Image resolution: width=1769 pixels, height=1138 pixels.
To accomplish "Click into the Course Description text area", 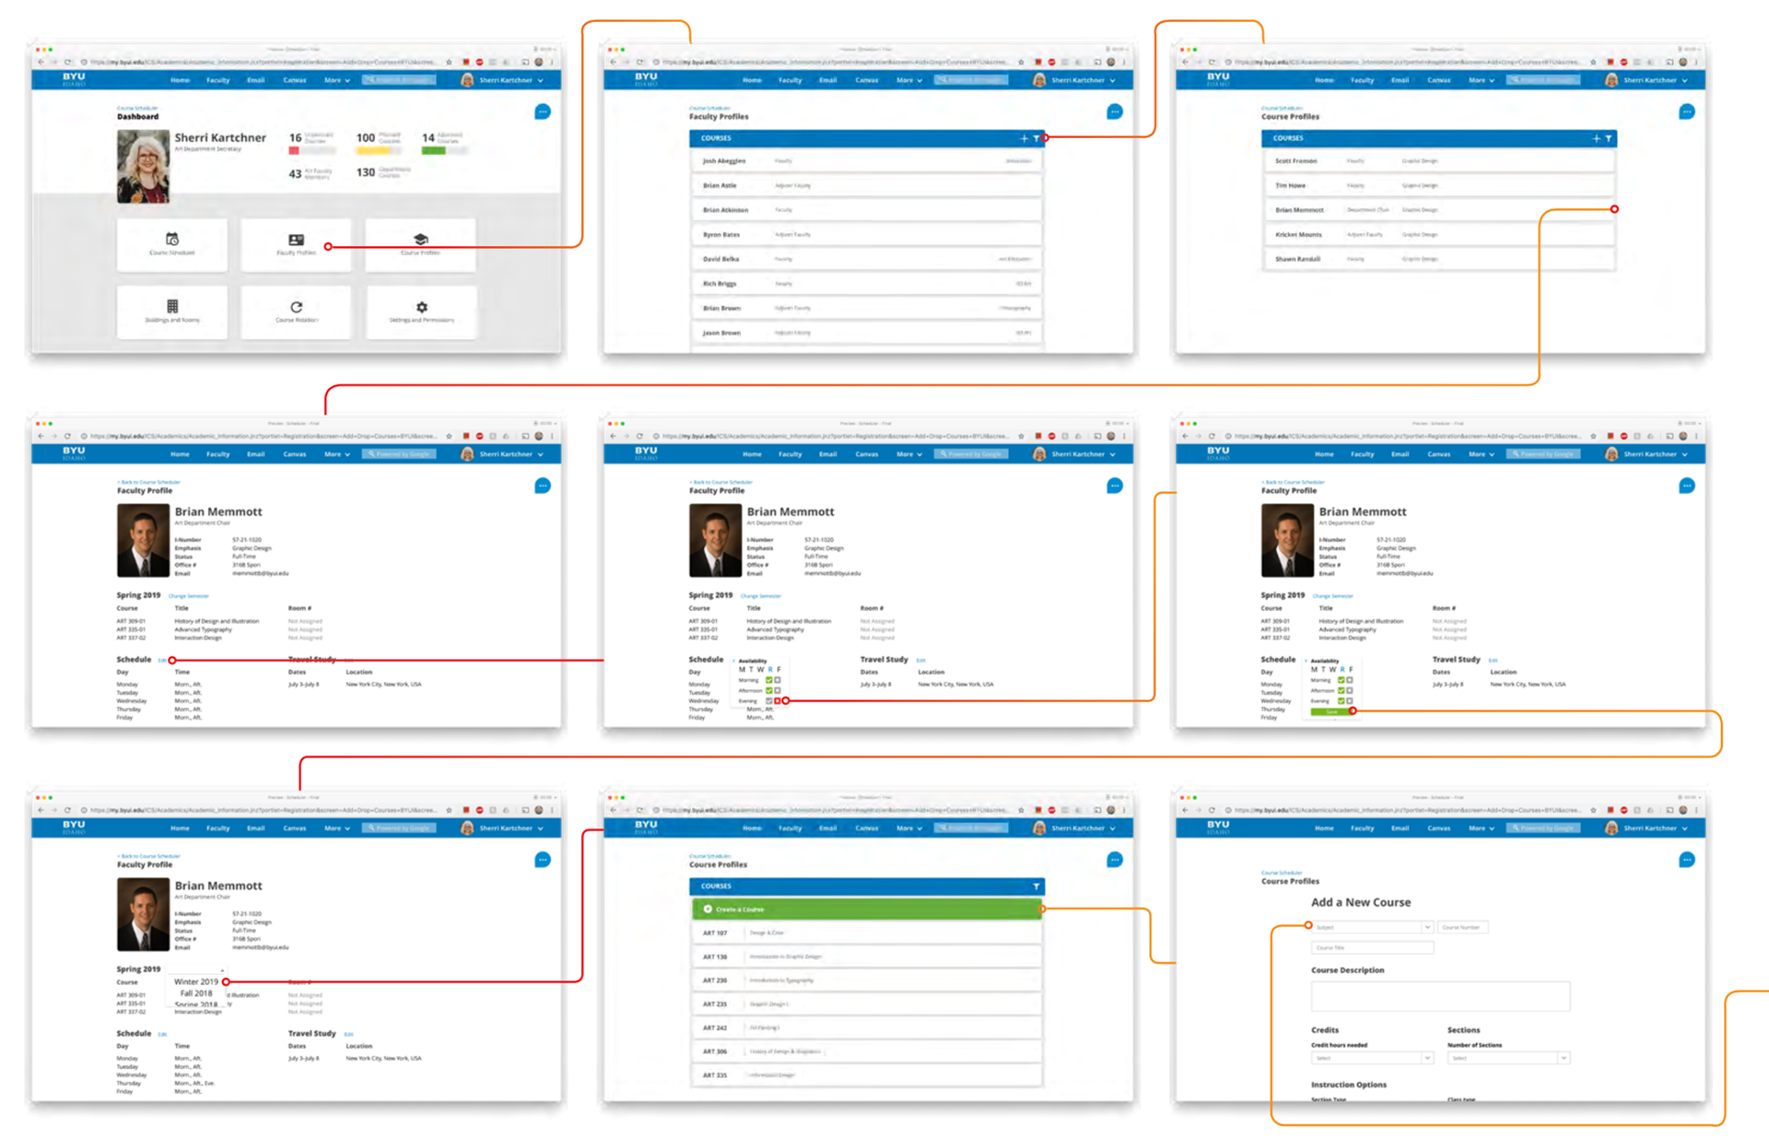I will pos(1439,996).
